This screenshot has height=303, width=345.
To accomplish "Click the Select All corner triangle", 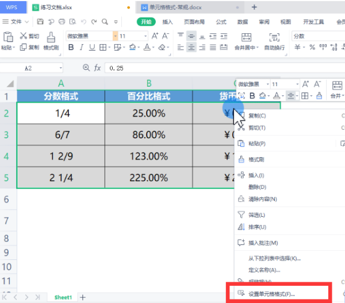I will point(10,84).
